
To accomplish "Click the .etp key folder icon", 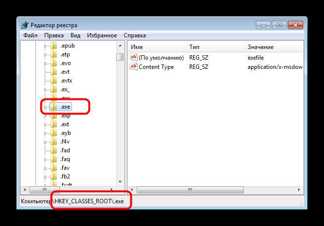I will pyautogui.click(x=54, y=54).
